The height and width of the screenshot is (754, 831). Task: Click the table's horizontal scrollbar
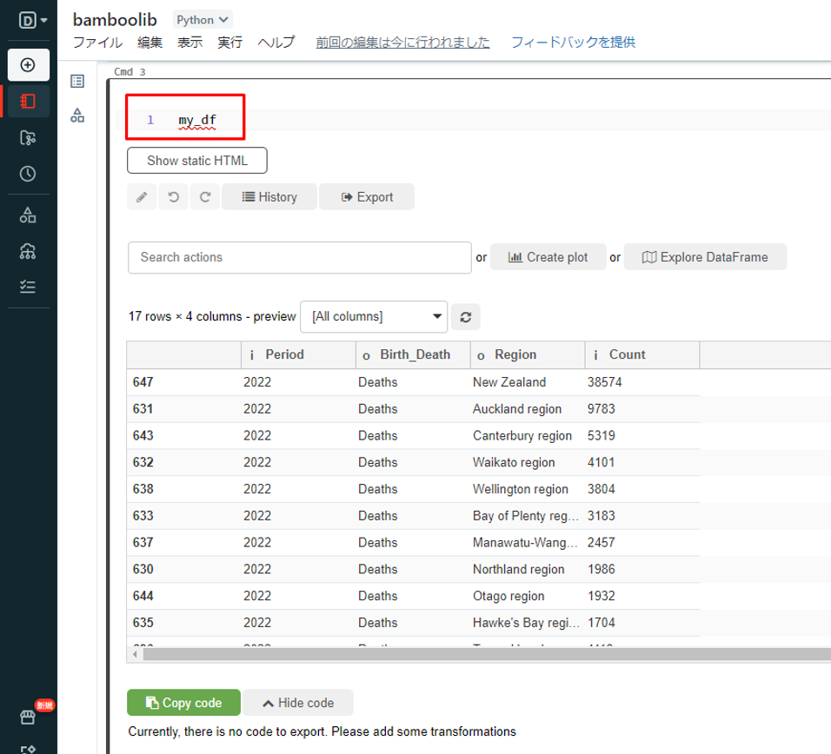point(478,653)
